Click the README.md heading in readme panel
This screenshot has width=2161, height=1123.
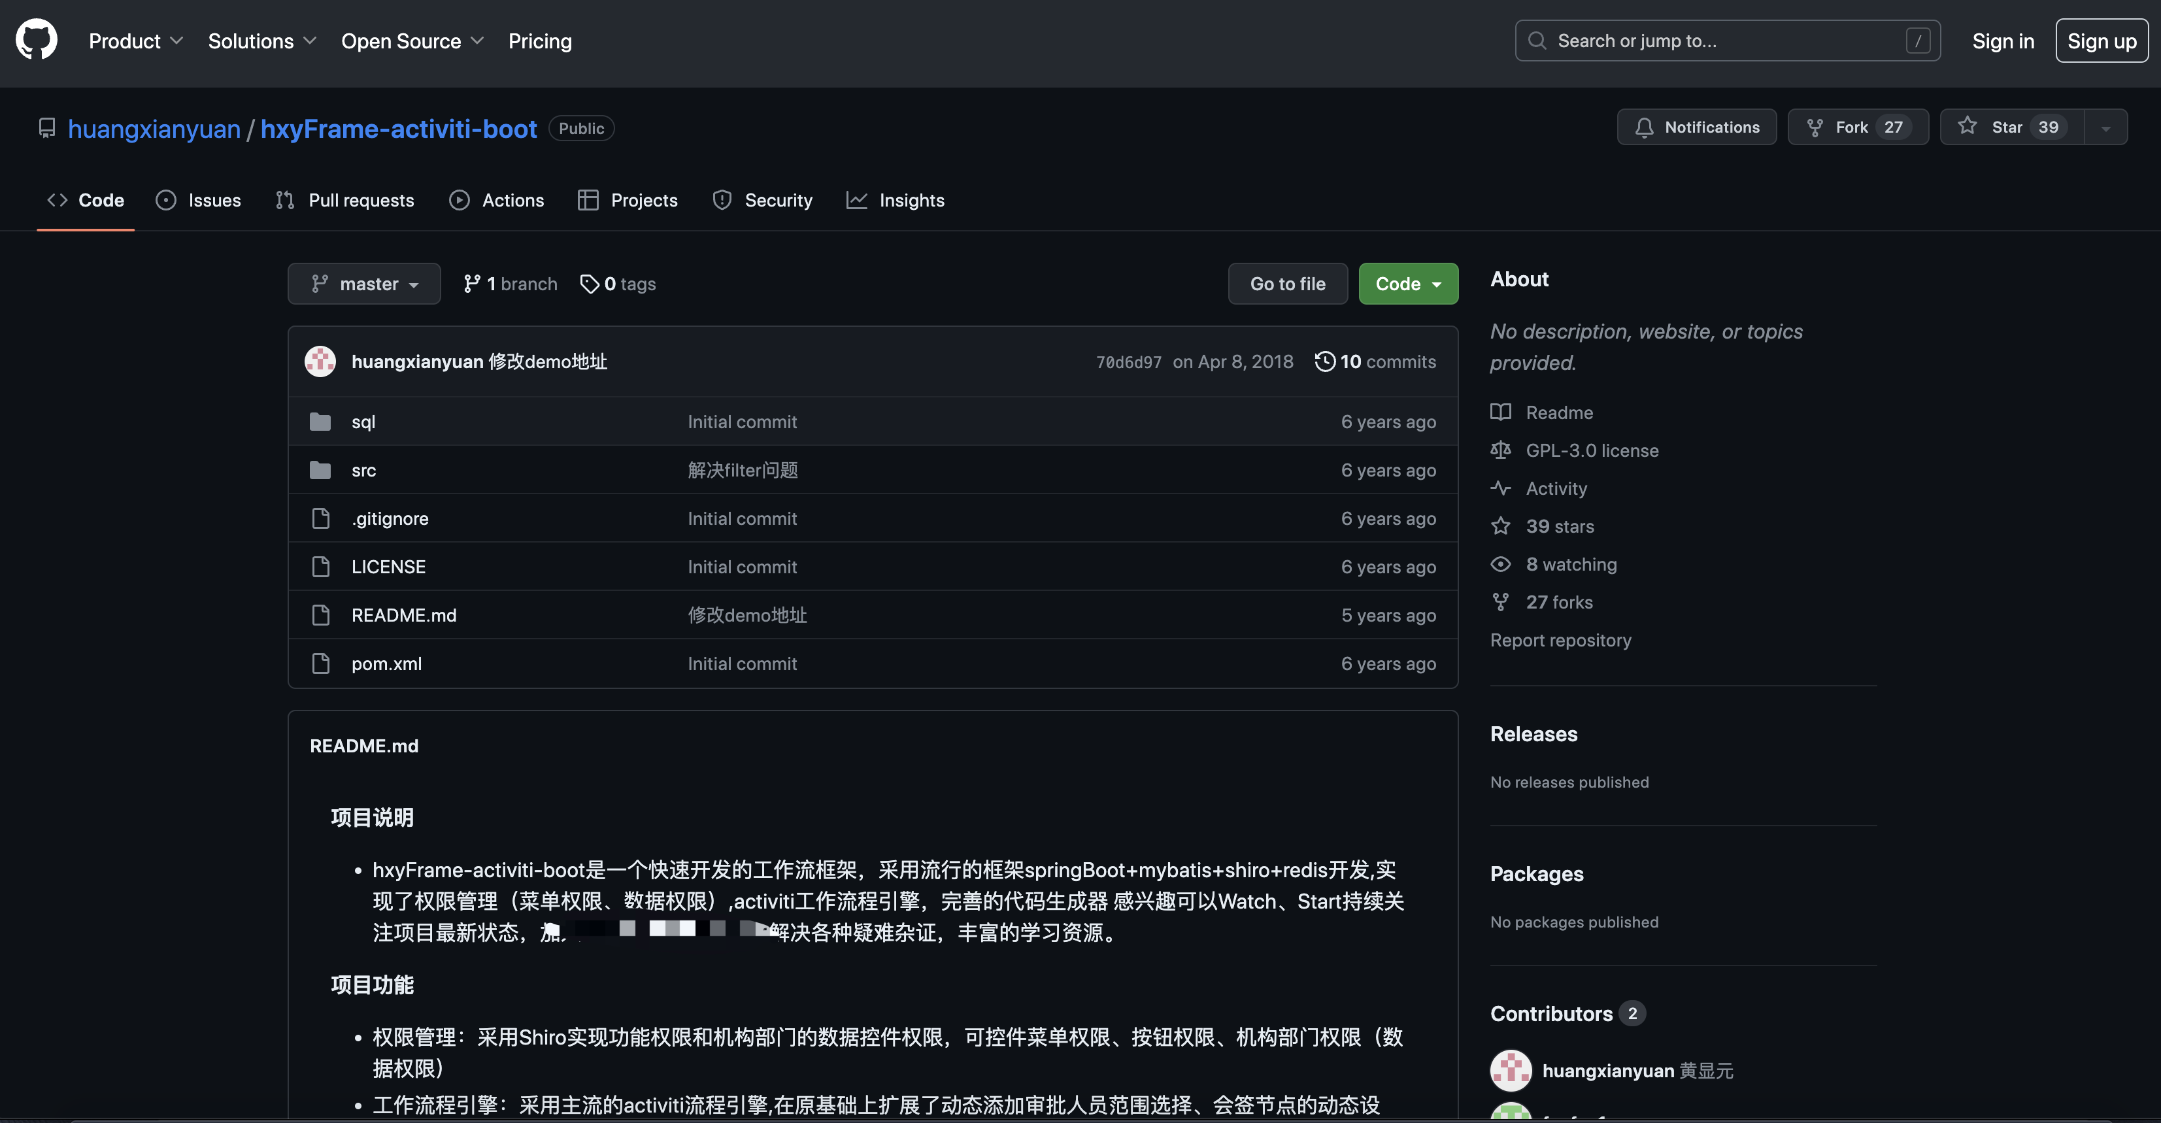click(364, 746)
